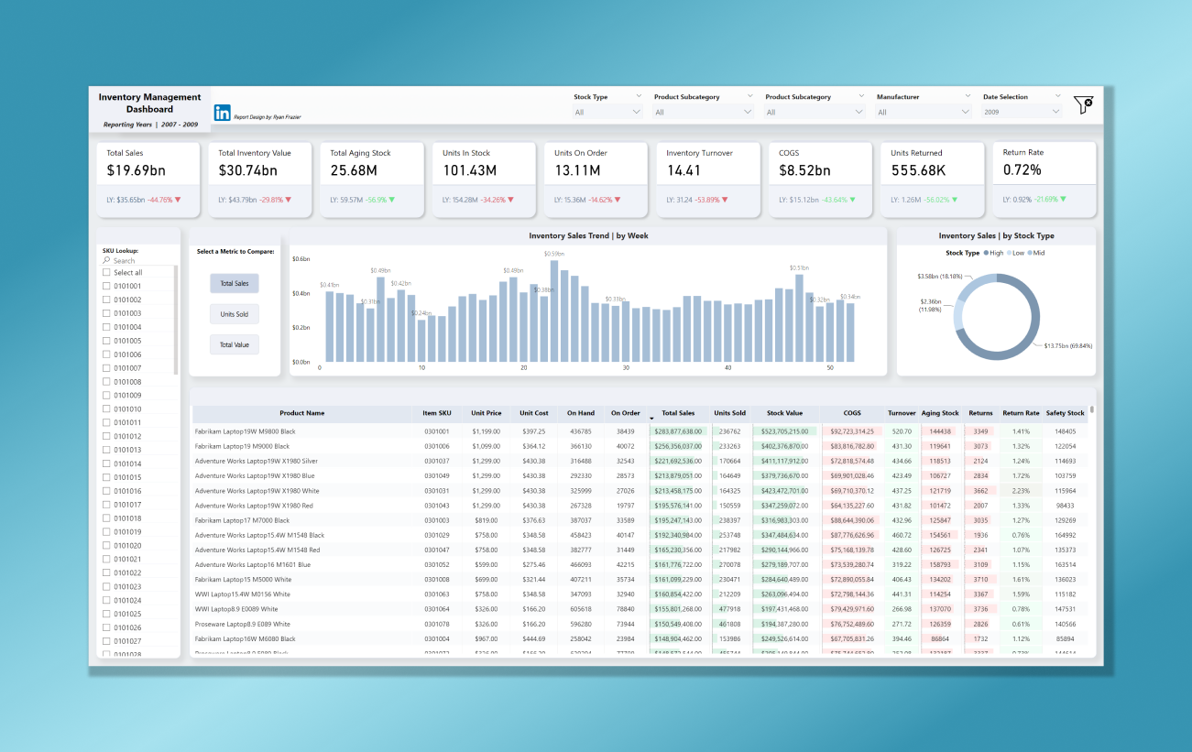Click the SKU Lookup search magnifier icon
1192x752 pixels.
[x=107, y=261]
